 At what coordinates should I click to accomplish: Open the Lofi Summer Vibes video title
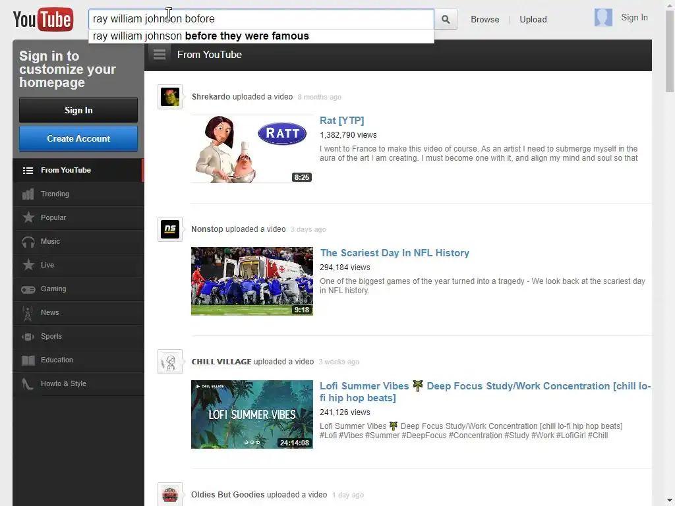point(485,391)
